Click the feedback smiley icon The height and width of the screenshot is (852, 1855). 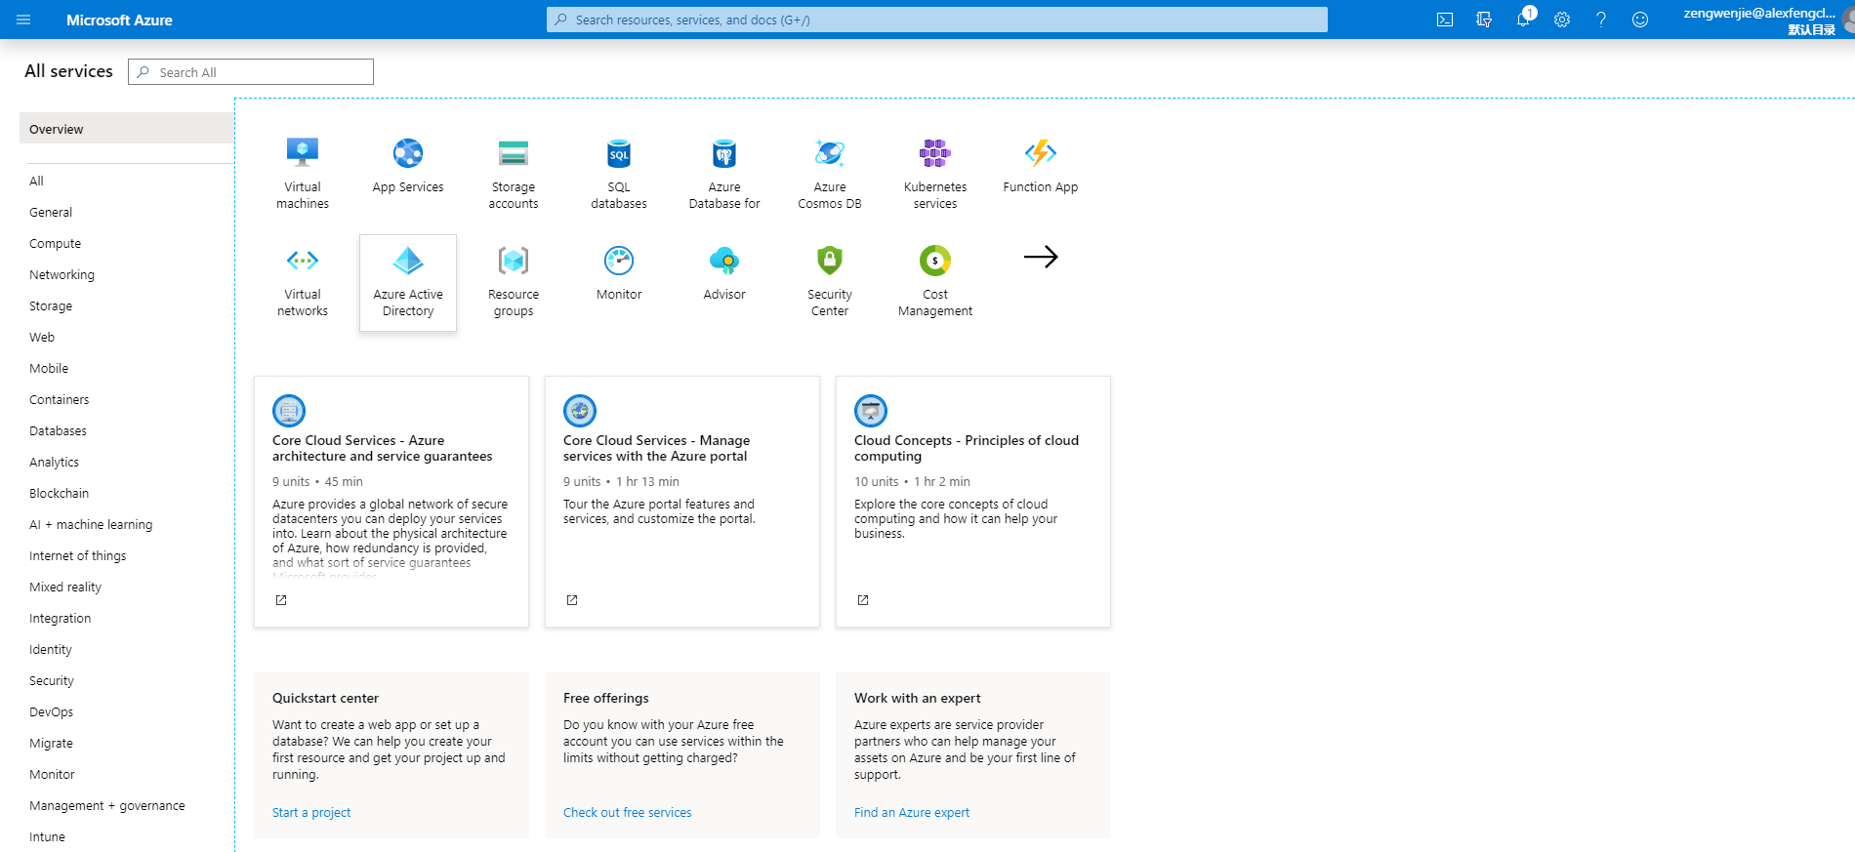coord(1640,20)
